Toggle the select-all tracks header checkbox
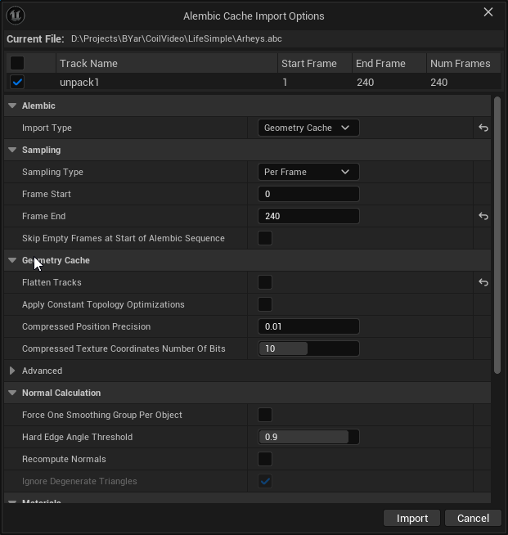Viewport: 508px width, 535px height. tap(17, 63)
